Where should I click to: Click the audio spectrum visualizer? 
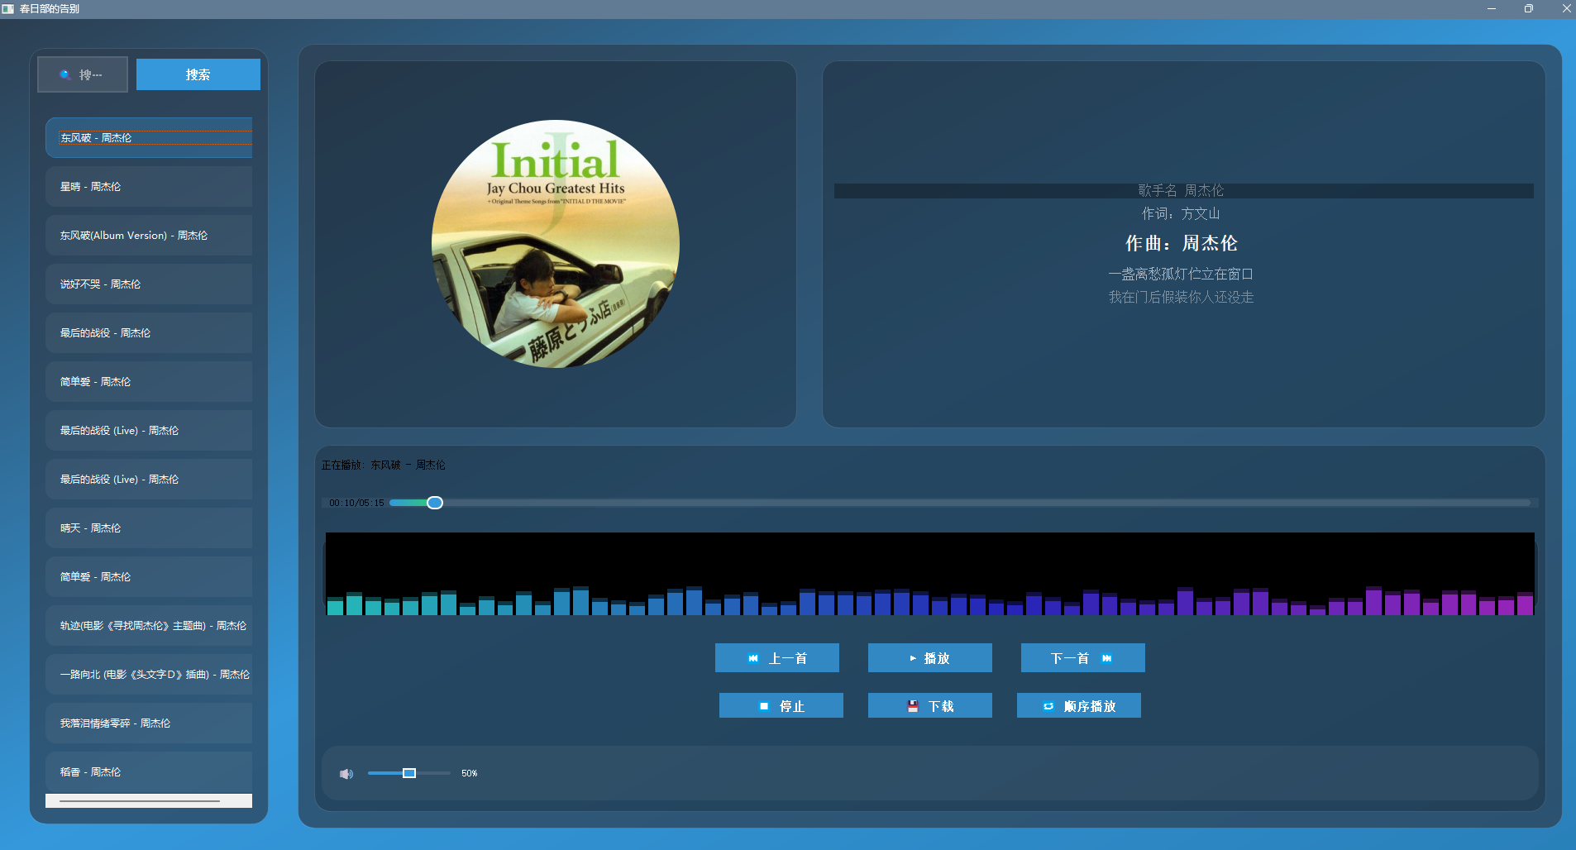pyautogui.click(x=930, y=574)
